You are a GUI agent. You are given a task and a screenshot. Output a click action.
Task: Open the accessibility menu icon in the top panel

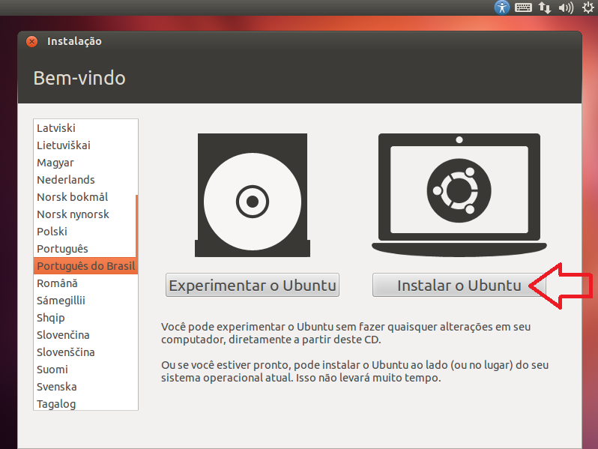pos(502,7)
